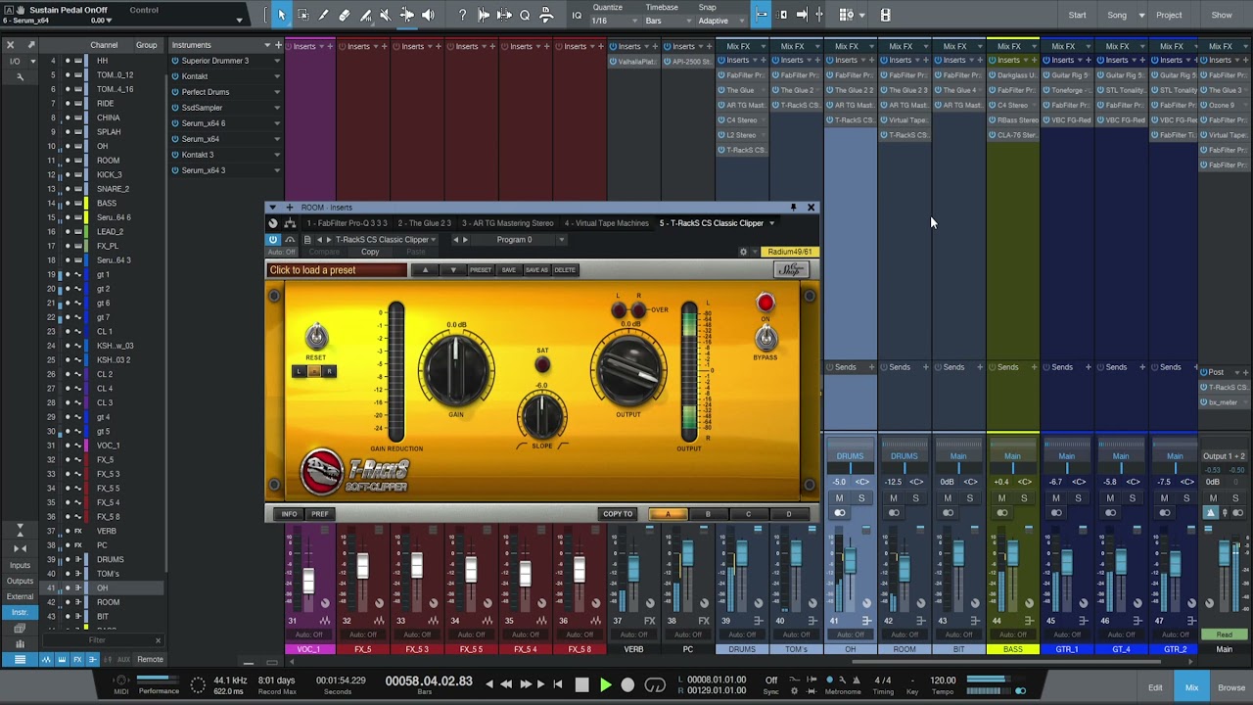The height and width of the screenshot is (705, 1253).
Task: Click the OUTPUT knob
Action: [628, 370]
